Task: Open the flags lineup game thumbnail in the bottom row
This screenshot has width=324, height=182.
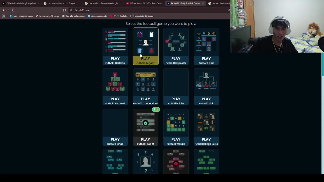Action: 115,162
